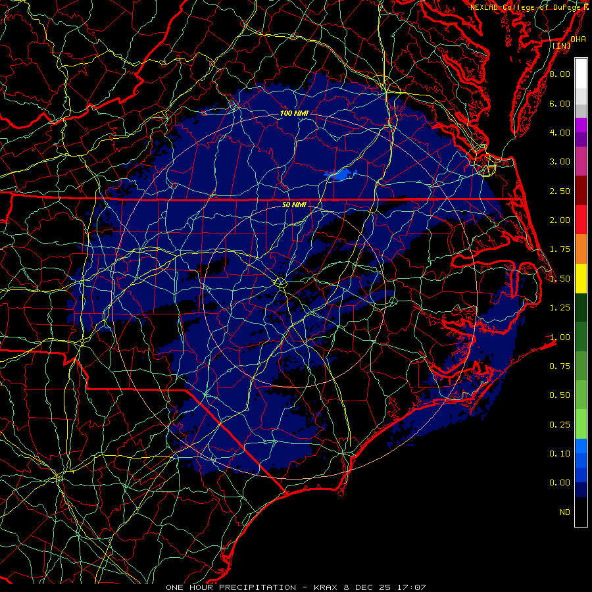Select the dark red maroon legend swatch
592x592 pixels.
click(581, 191)
